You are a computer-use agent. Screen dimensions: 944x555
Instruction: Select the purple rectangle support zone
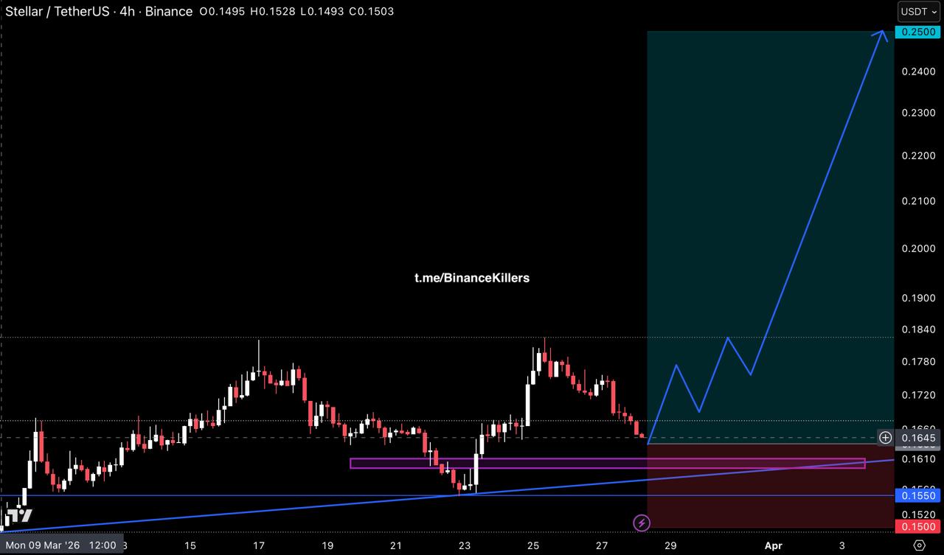(516, 464)
